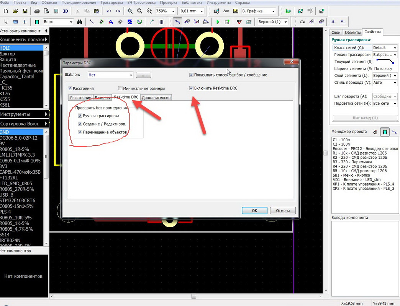Click the grid table icon
400x306 pixels.
coord(161,22)
